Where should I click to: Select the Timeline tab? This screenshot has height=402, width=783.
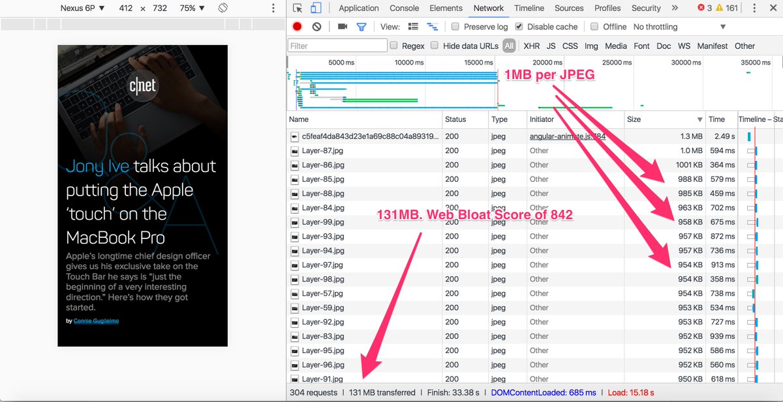(529, 8)
